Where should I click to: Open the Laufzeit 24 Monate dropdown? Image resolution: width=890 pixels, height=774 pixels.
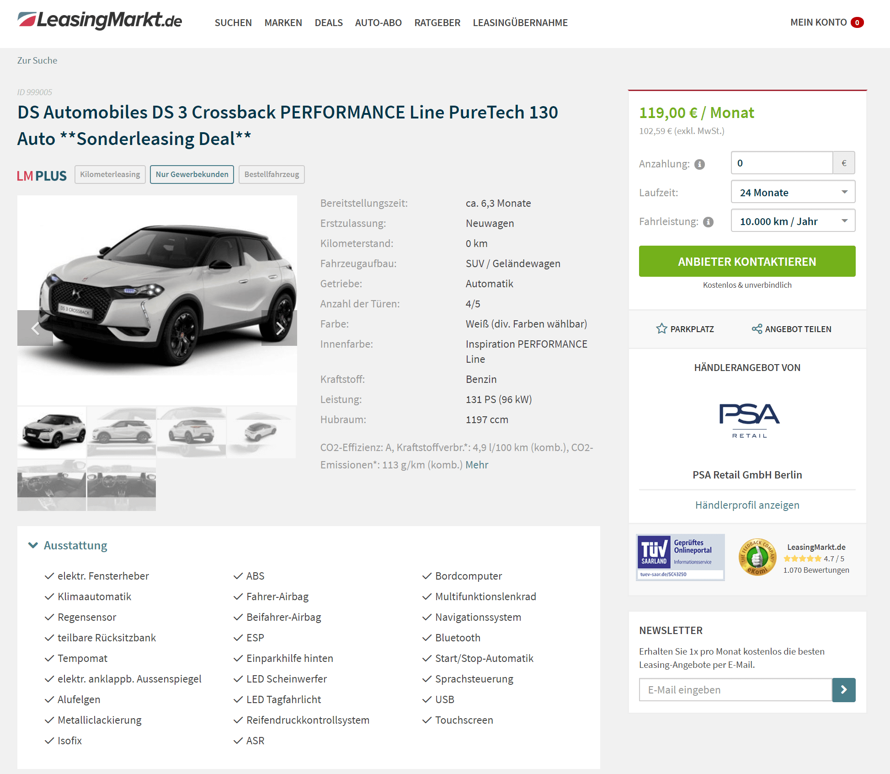793,192
